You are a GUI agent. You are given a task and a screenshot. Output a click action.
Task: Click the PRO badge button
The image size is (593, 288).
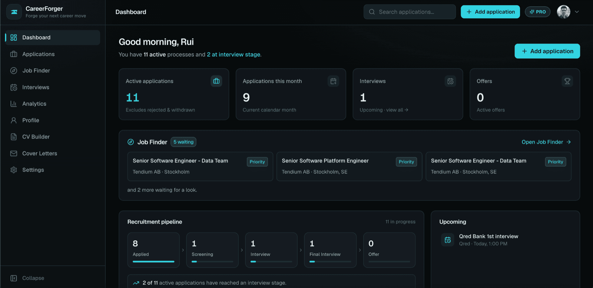click(538, 12)
